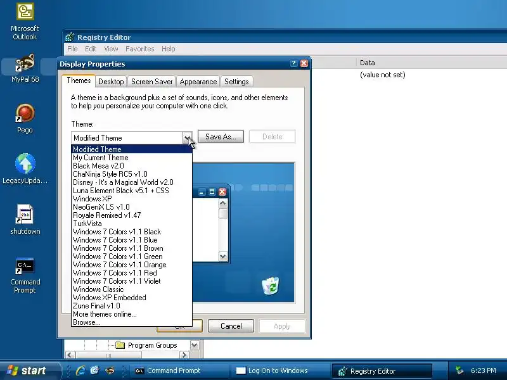
Task: Click the Recycle Bin in theme preview
Action: click(271, 286)
